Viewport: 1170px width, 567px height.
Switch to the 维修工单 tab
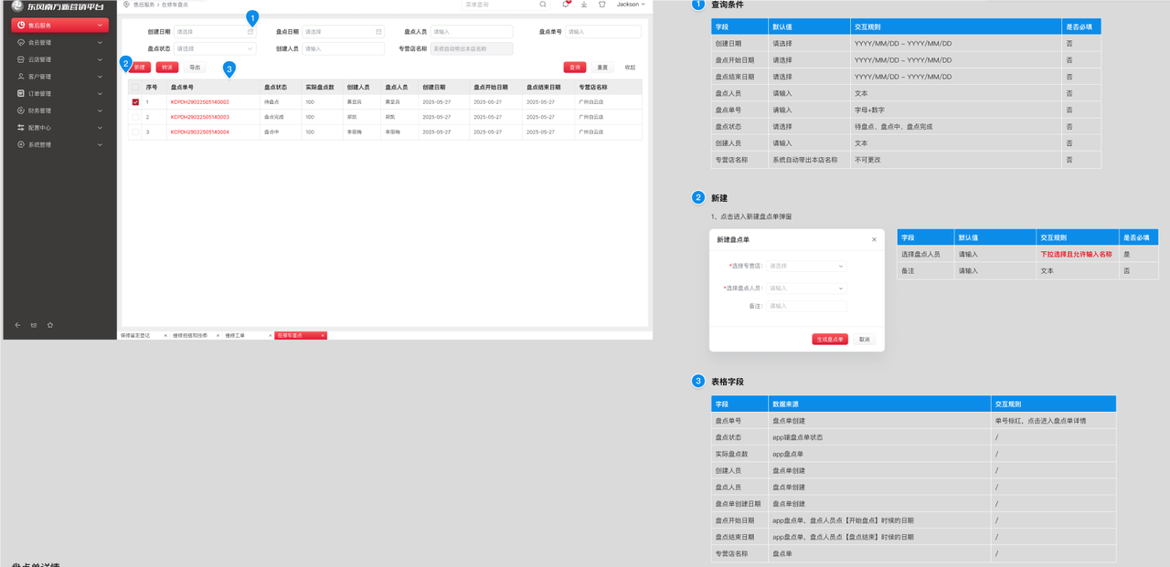[236, 336]
